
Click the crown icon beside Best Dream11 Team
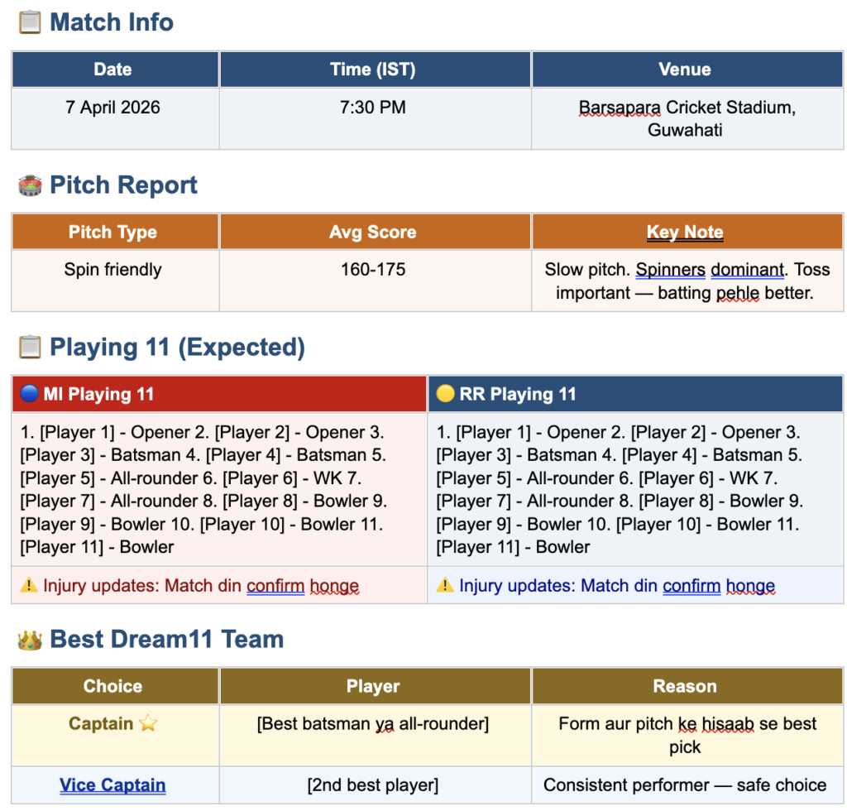pos(30,640)
